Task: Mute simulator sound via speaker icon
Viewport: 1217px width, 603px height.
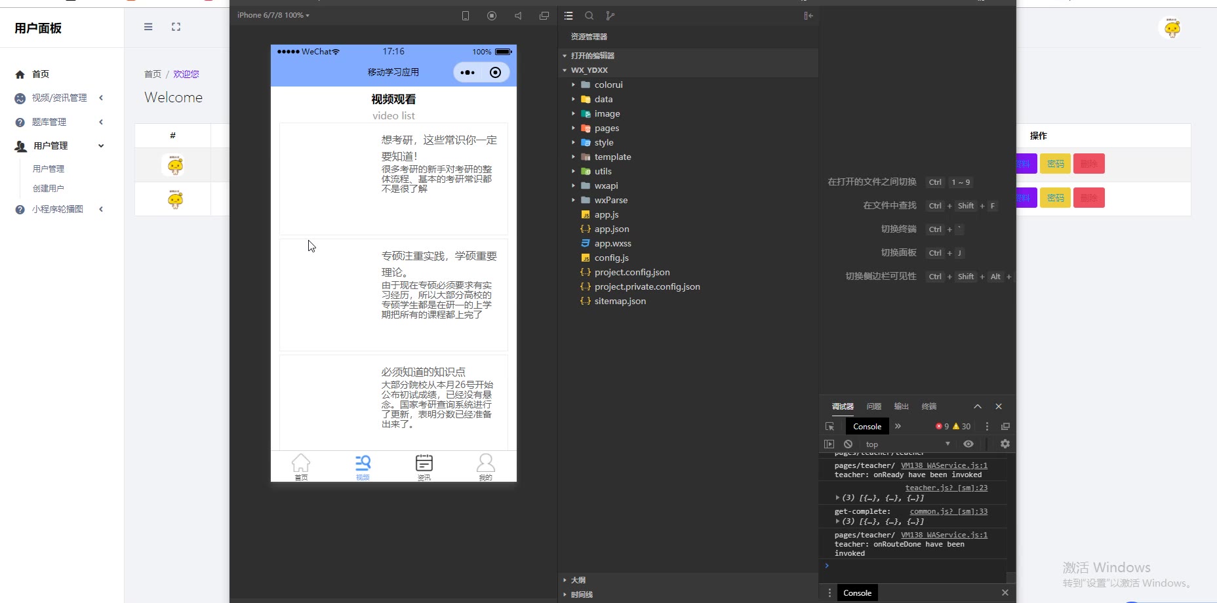Action: coord(518,16)
